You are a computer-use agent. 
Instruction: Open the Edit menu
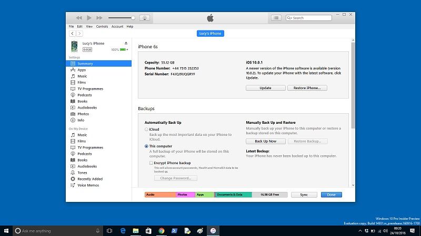tap(80, 27)
